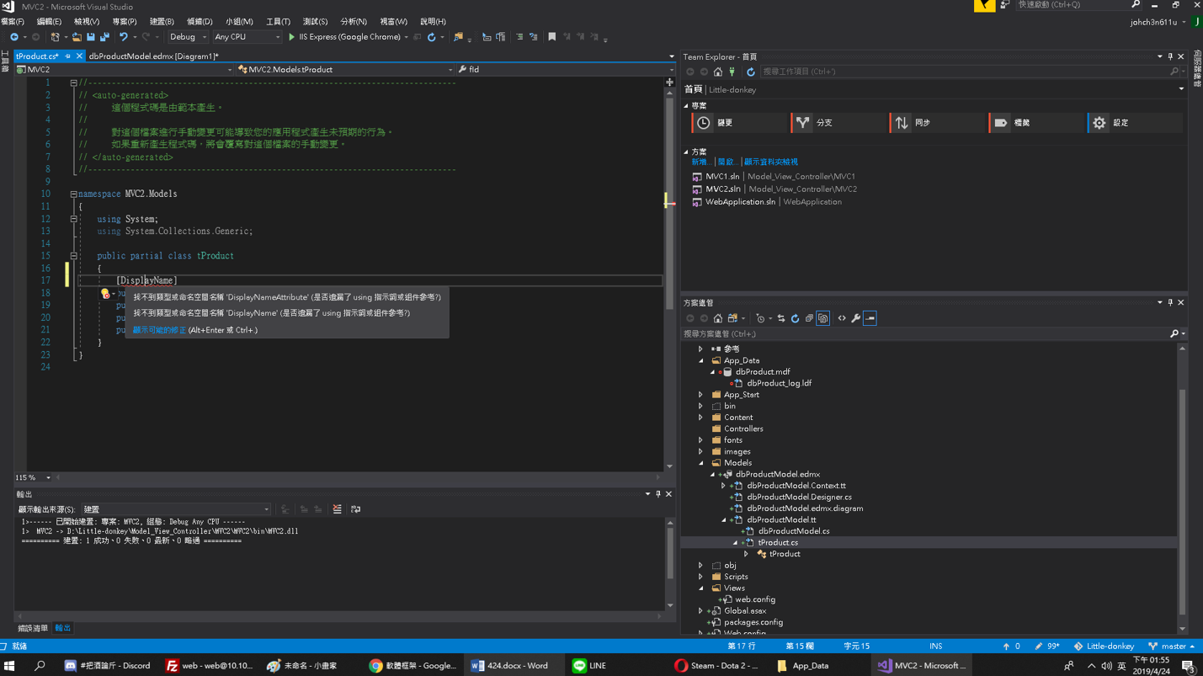Image resolution: width=1203 pixels, height=676 pixels.
Task: Click Solution Explorer properties wrench icon
Action: 855,318
